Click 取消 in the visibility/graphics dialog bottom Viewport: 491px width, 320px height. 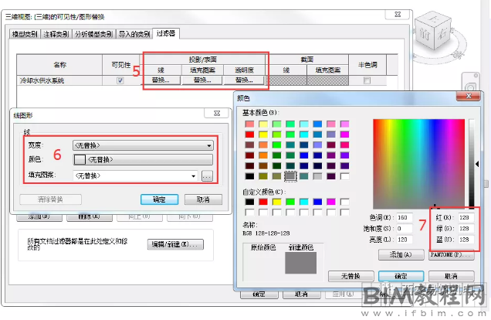(302, 294)
